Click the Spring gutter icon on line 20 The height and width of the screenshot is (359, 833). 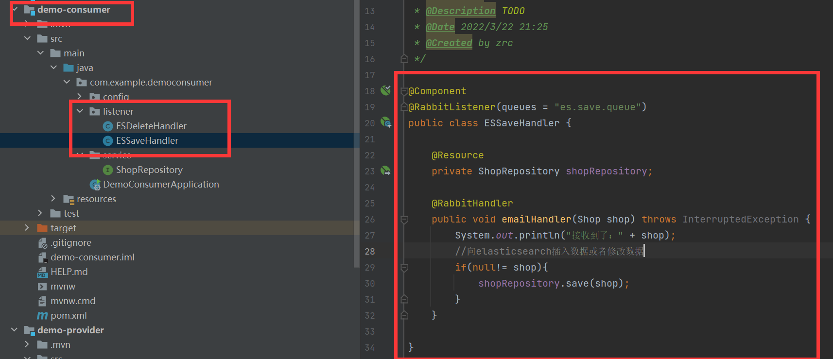386,122
